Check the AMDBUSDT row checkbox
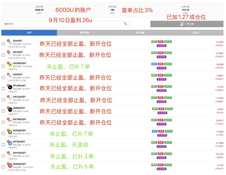Viewport: 226px width, 175px height. point(3,111)
